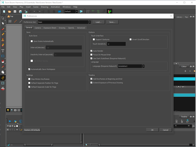Uncheck Add Keyframes at Beginning and End
Viewport: 196px width, 147px height.
(91, 79)
